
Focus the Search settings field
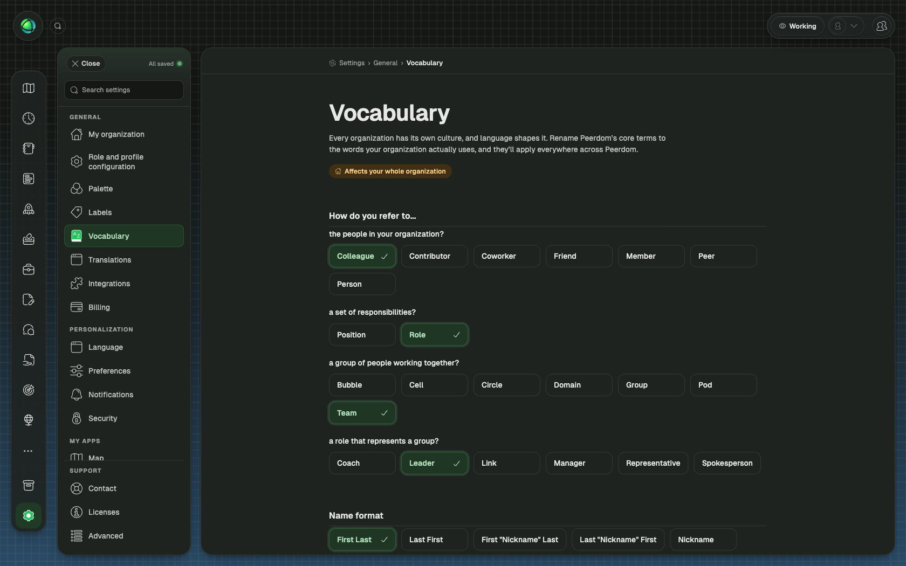click(x=124, y=90)
